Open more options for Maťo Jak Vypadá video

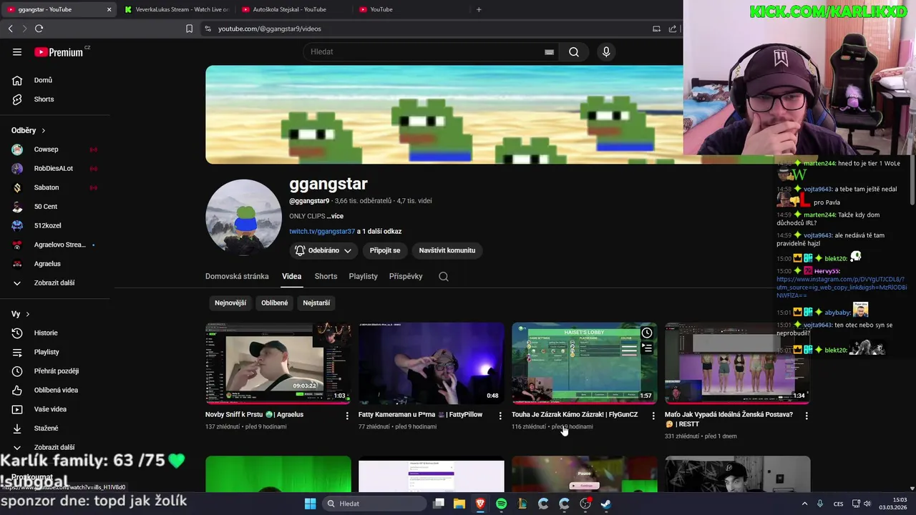[x=807, y=416]
